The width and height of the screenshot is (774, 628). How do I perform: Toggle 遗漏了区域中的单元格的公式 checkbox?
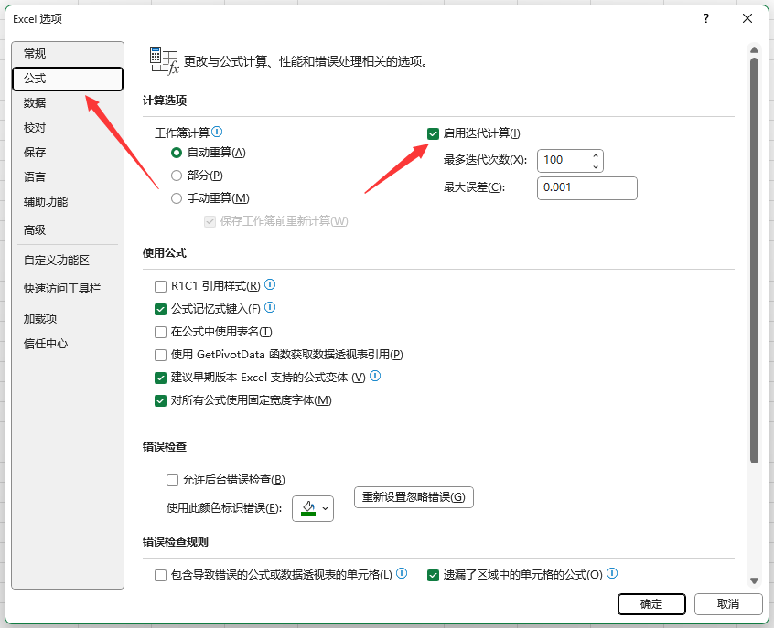pyautogui.click(x=433, y=575)
